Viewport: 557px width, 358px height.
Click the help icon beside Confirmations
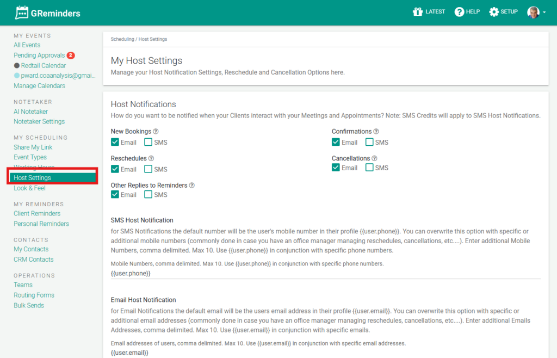coord(376,132)
